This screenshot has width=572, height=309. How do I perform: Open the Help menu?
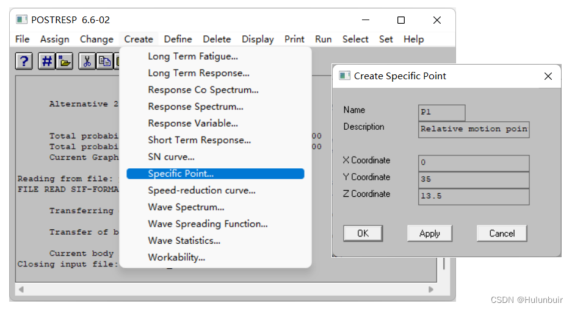414,39
